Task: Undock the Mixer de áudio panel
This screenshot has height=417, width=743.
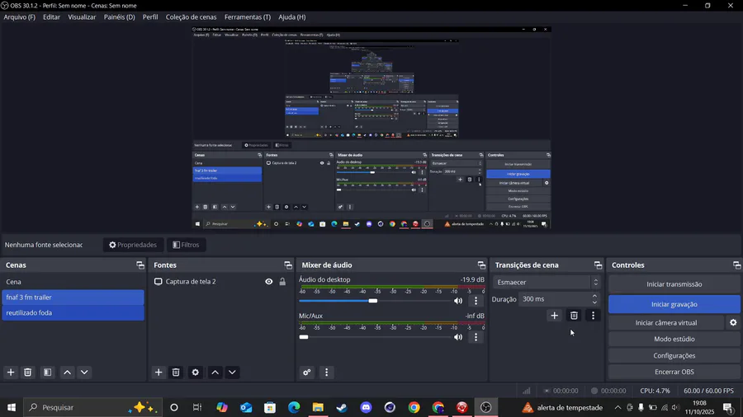Action: pos(481,265)
